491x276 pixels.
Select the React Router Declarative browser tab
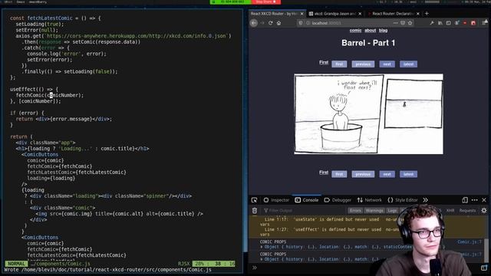[x=393, y=14]
